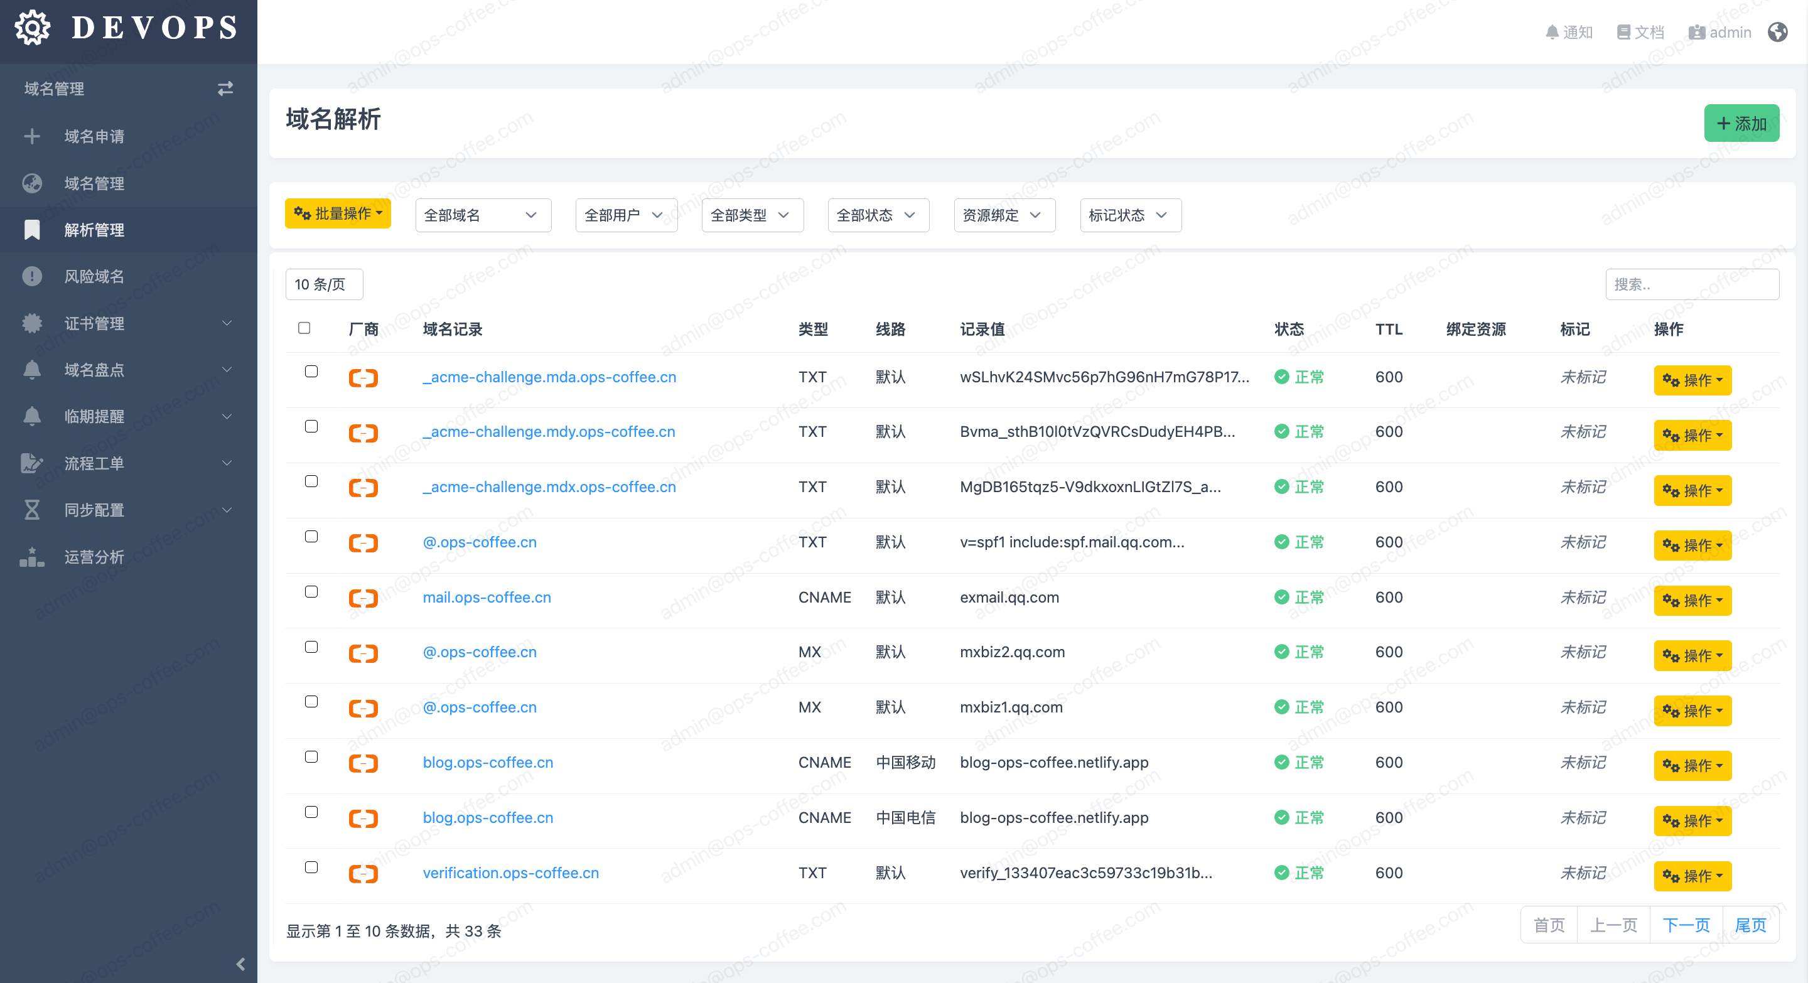Go to 风险域名 in sidebar
Viewport: 1808px width, 983px height.
pyautogui.click(x=94, y=276)
